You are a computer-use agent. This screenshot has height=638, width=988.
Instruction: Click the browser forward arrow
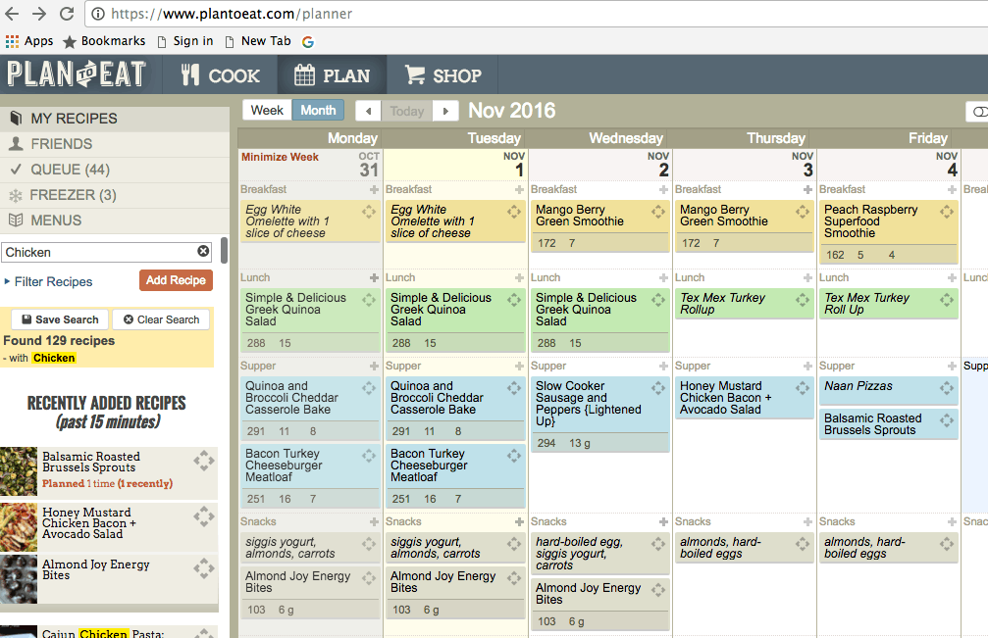coord(39,13)
